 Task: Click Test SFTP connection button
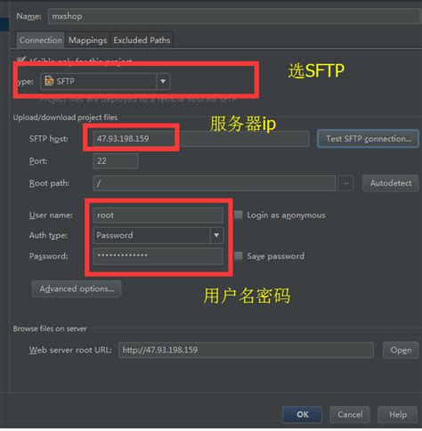click(x=368, y=139)
